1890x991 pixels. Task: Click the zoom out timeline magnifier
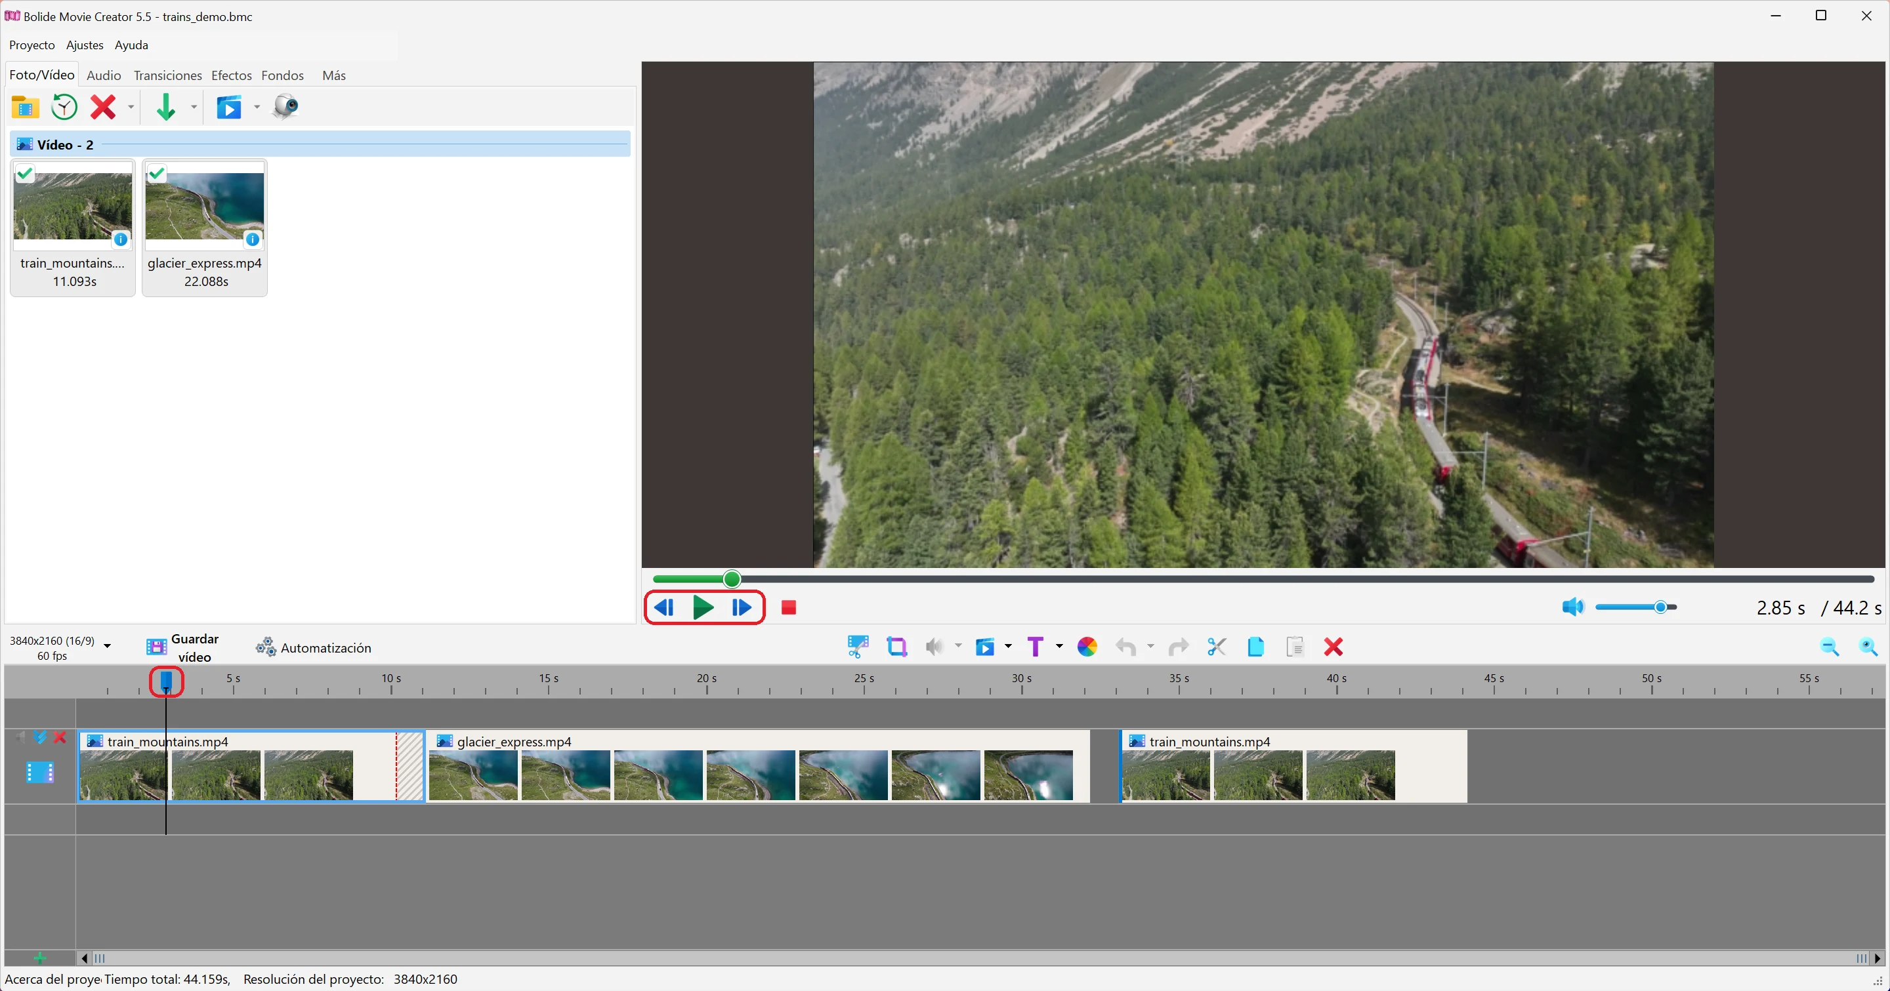point(1829,647)
